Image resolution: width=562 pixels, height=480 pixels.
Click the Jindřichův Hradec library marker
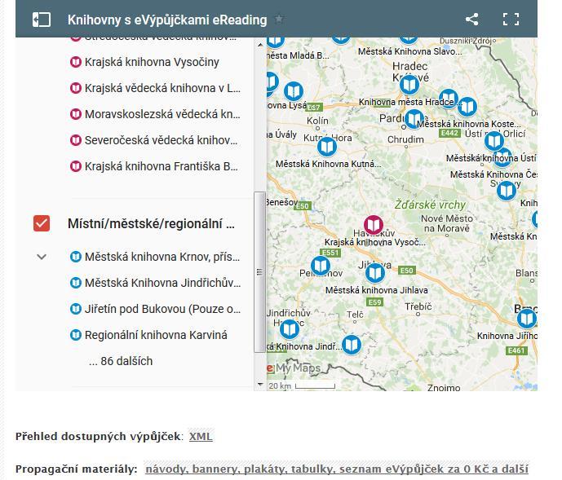290,329
